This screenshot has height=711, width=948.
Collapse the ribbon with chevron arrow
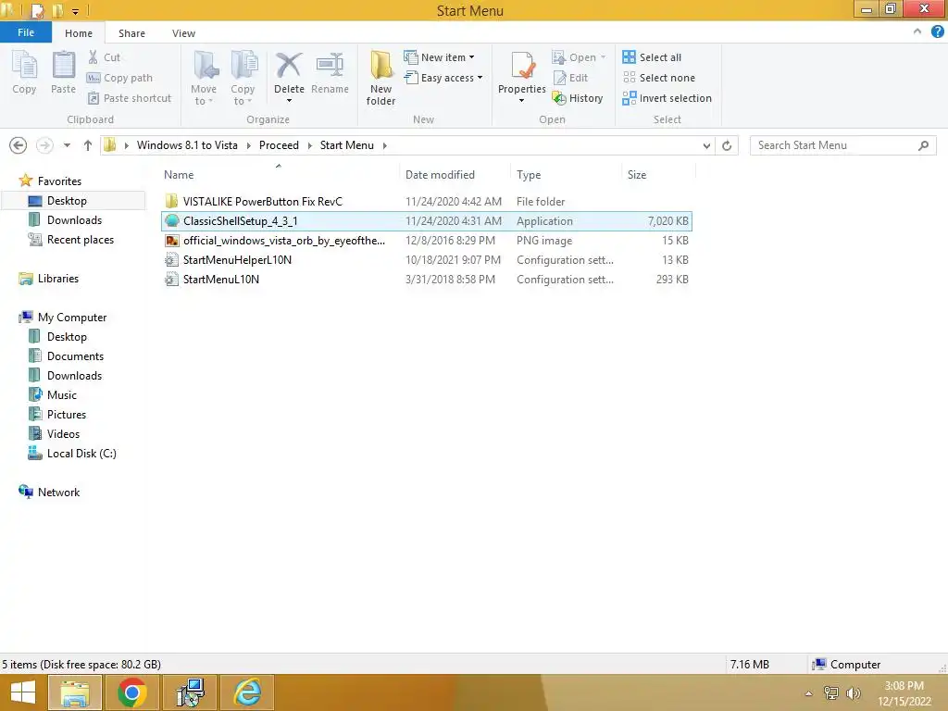tap(917, 31)
